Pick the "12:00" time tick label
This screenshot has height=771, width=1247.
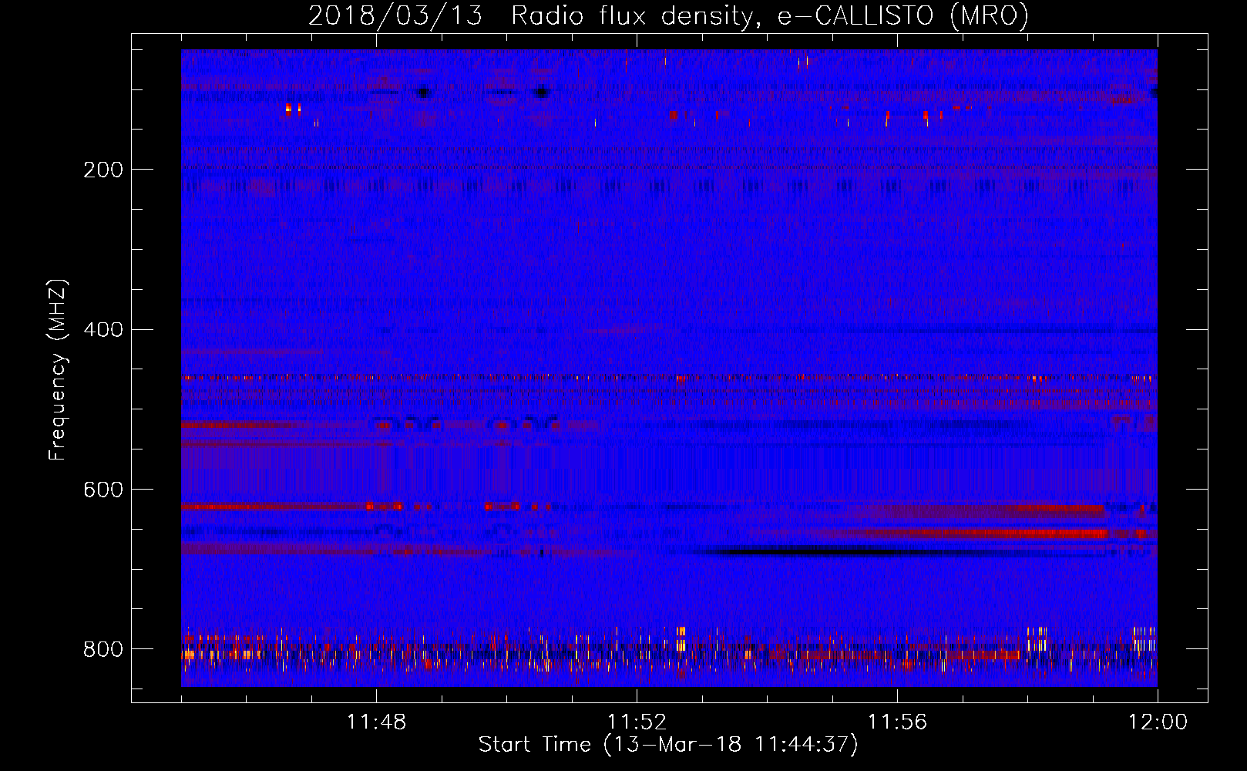pyautogui.click(x=1158, y=722)
